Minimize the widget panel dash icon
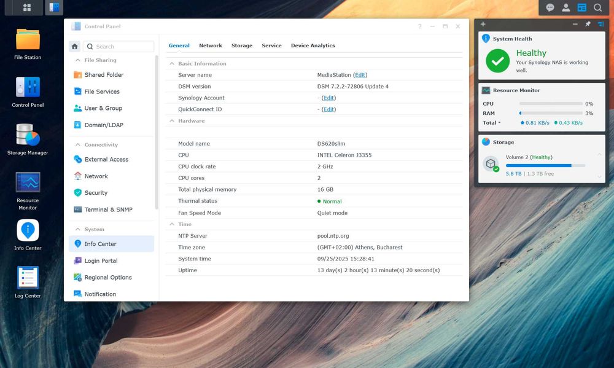The image size is (614, 368). coord(575,24)
